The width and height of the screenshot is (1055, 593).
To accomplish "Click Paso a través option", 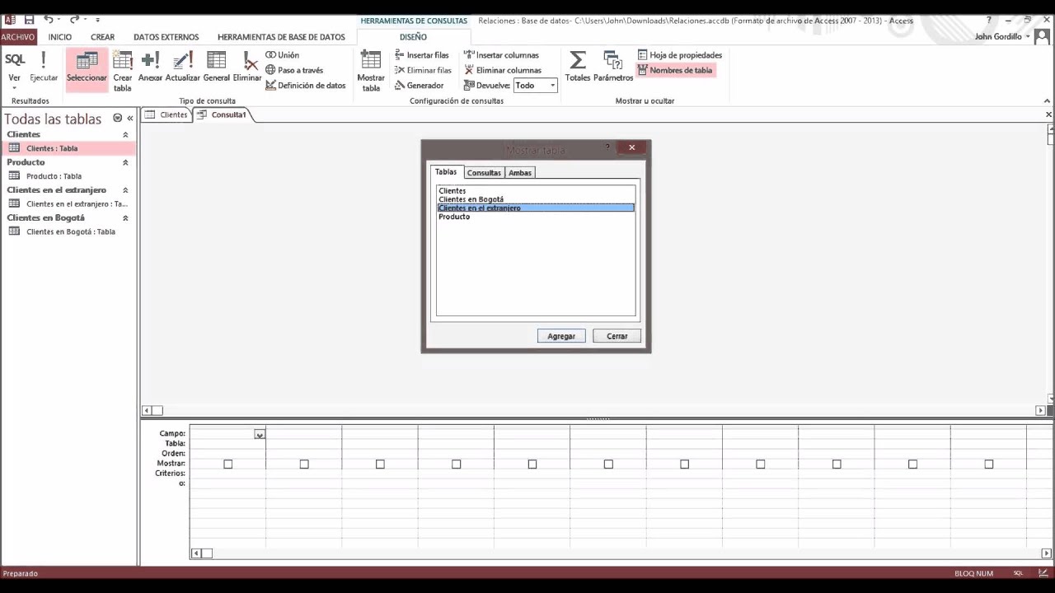I will 294,70.
